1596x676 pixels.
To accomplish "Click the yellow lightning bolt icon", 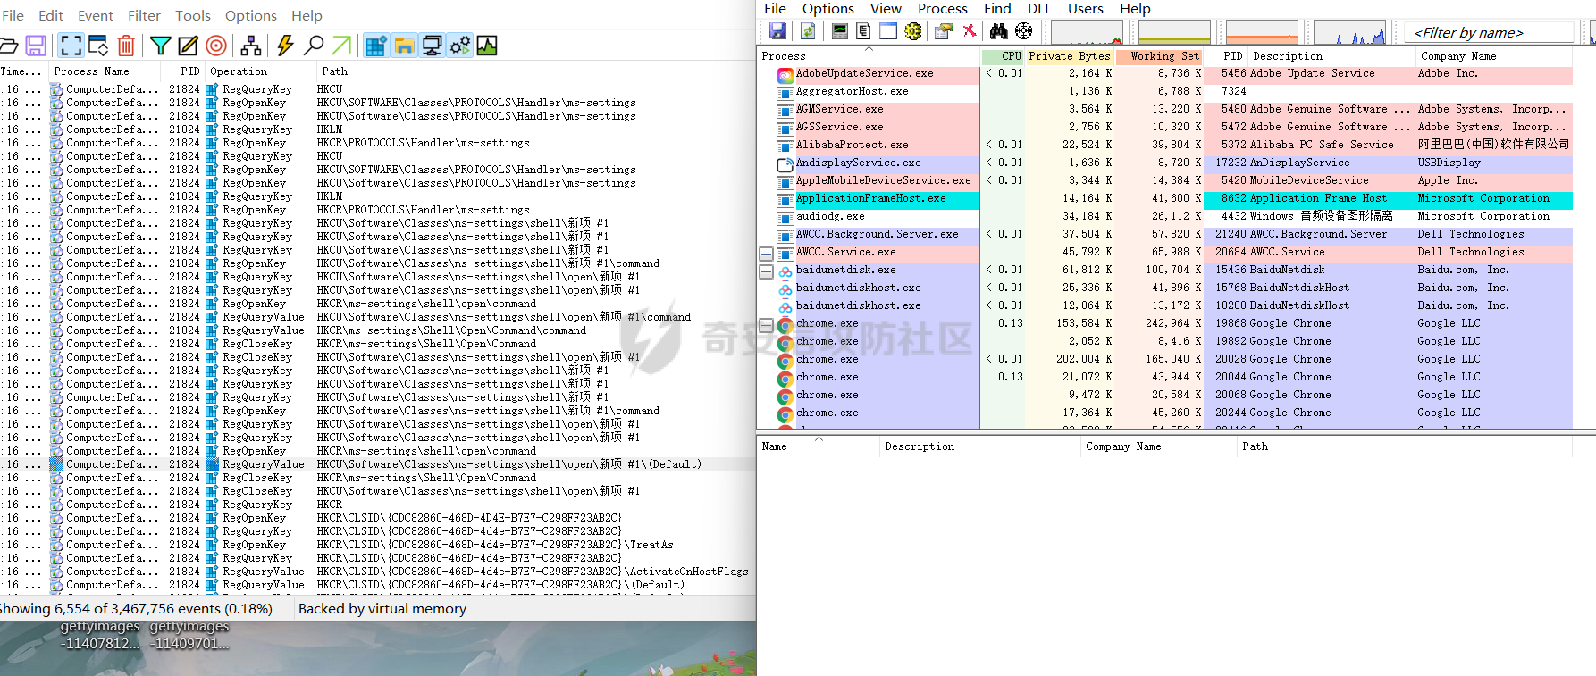I will (x=285, y=46).
